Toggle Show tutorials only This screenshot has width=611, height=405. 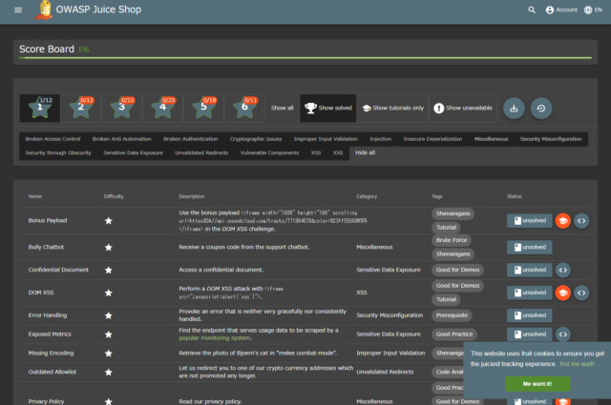pos(392,108)
